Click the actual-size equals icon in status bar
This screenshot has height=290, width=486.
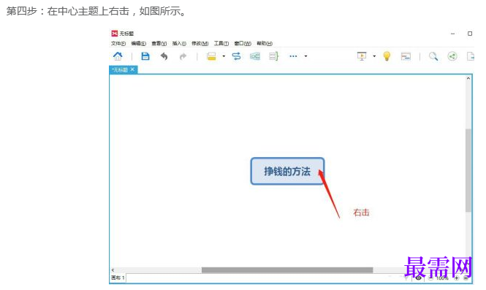[466, 278]
